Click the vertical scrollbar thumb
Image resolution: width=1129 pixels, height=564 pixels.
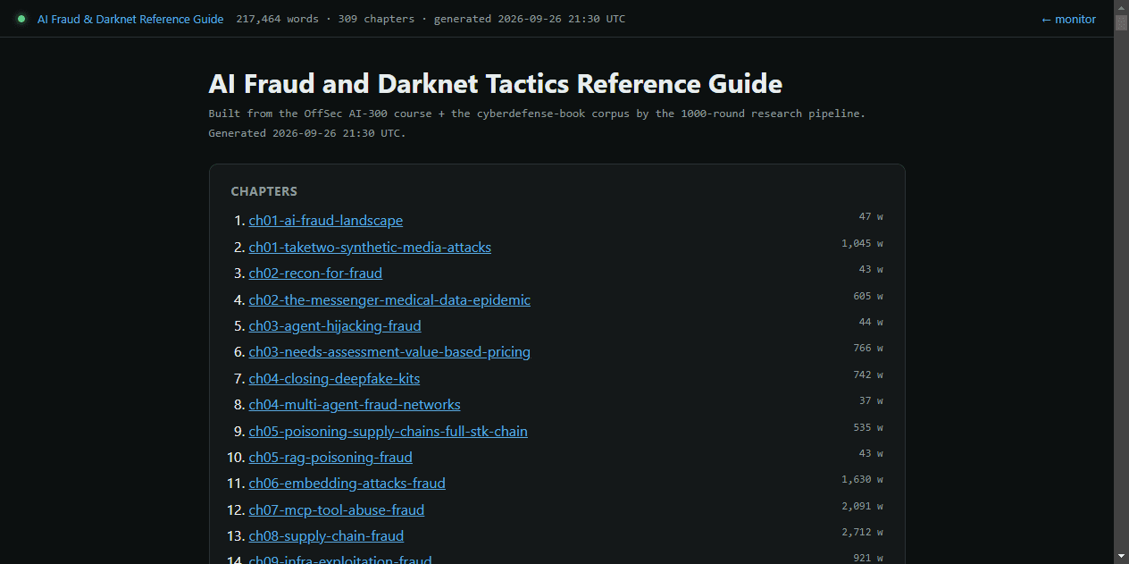pyautogui.click(x=1121, y=22)
